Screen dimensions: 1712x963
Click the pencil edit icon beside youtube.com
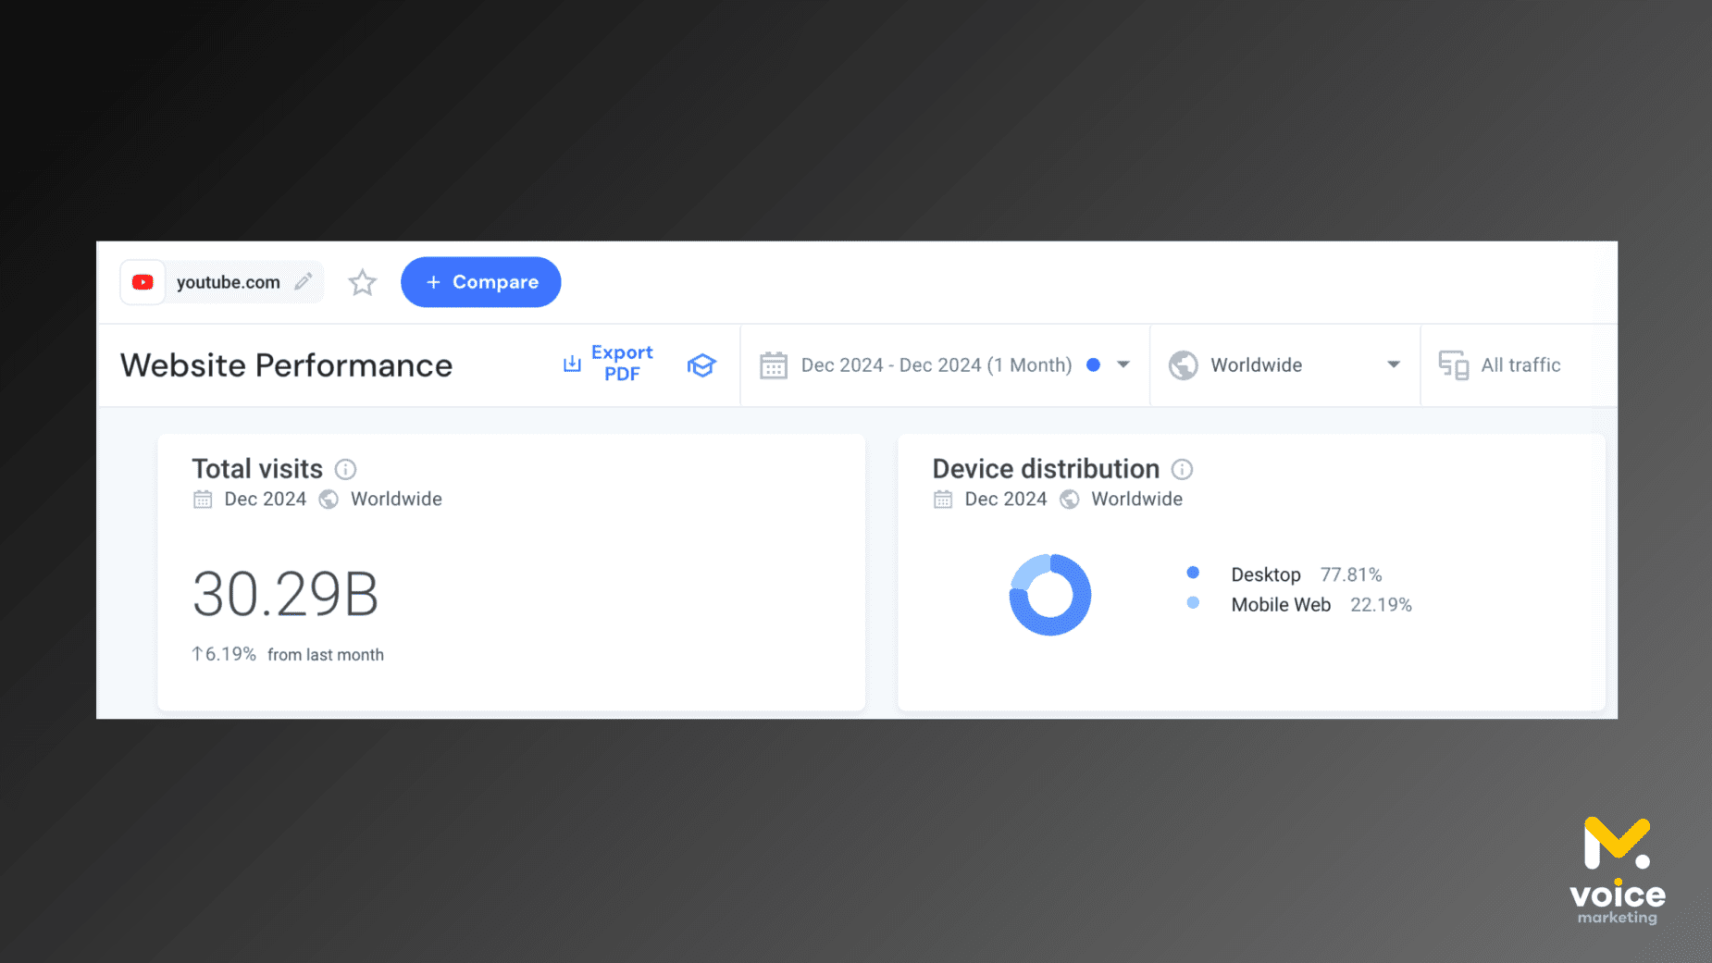[x=304, y=282]
